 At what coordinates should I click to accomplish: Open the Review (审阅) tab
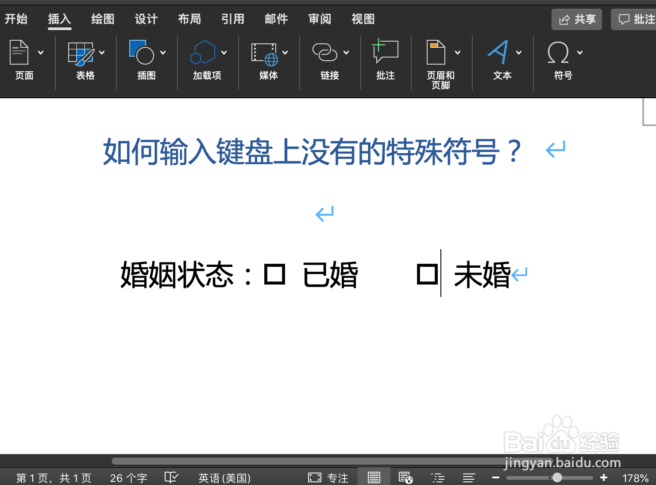[320, 19]
